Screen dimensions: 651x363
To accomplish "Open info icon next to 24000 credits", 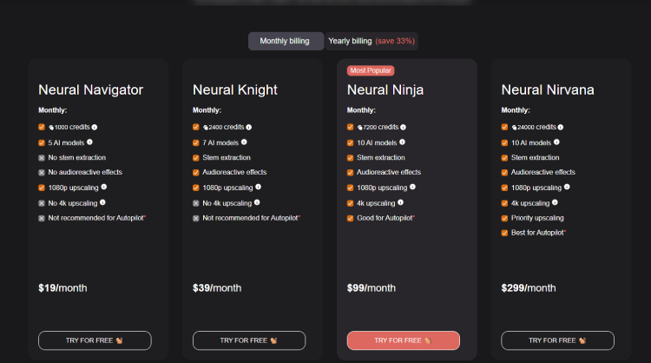I will pyautogui.click(x=561, y=127).
